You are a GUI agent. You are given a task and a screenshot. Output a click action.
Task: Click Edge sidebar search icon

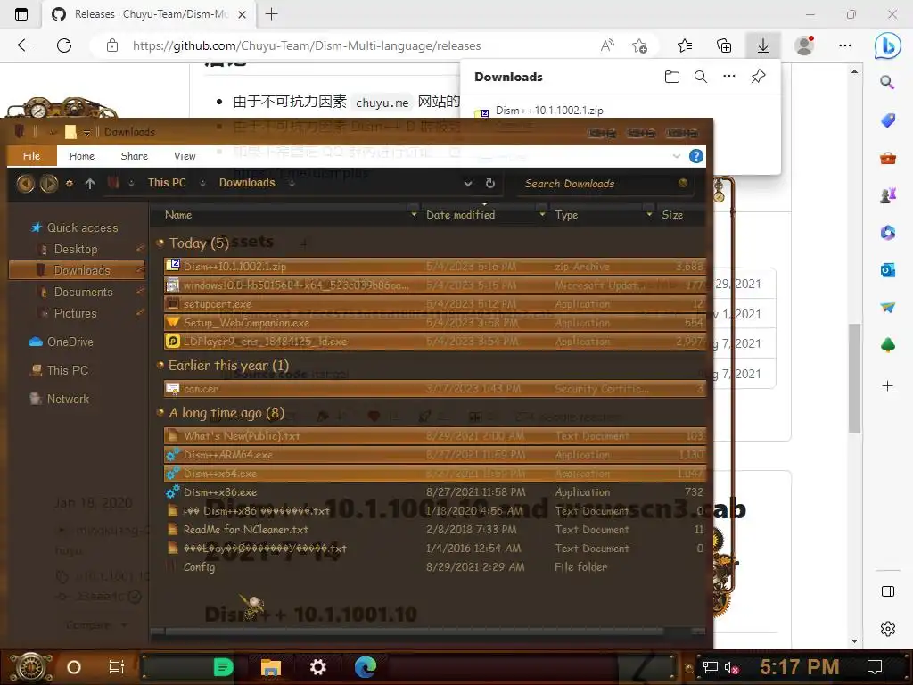(887, 82)
